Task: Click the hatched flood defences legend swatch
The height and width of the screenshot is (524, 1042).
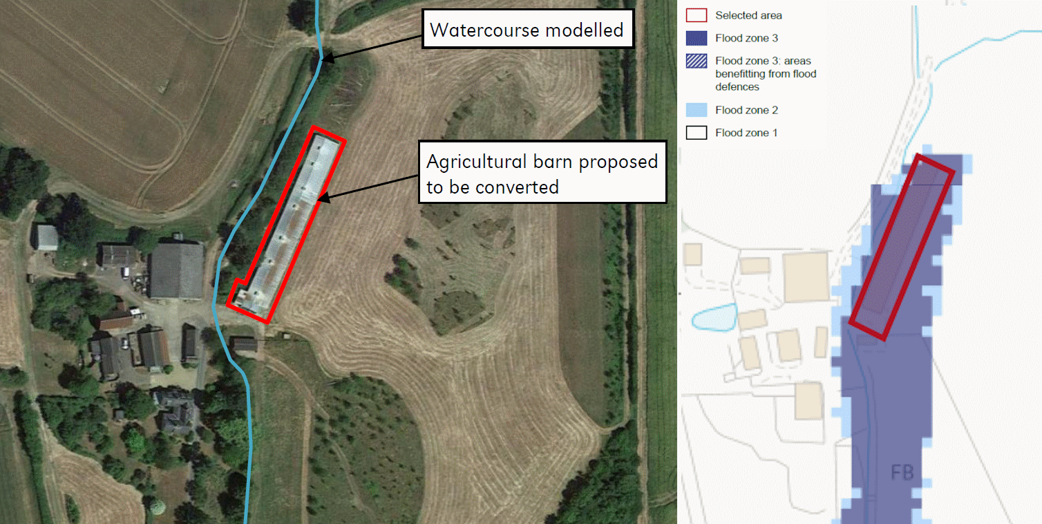Action: click(x=697, y=61)
